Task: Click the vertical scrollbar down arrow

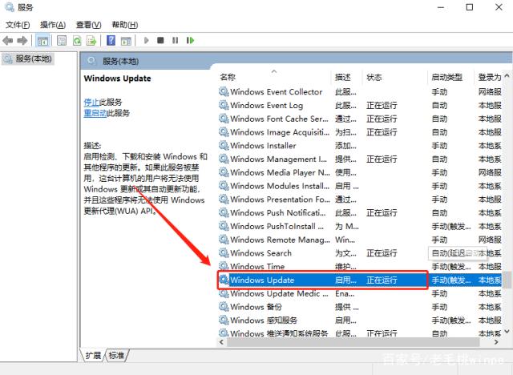Action: pyautogui.click(x=507, y=332)
